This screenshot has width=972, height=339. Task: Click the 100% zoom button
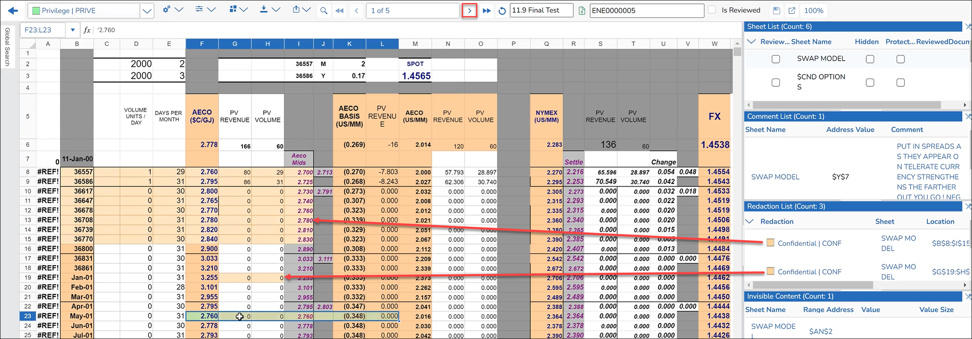pyautogui.click(x=814, y=11)
